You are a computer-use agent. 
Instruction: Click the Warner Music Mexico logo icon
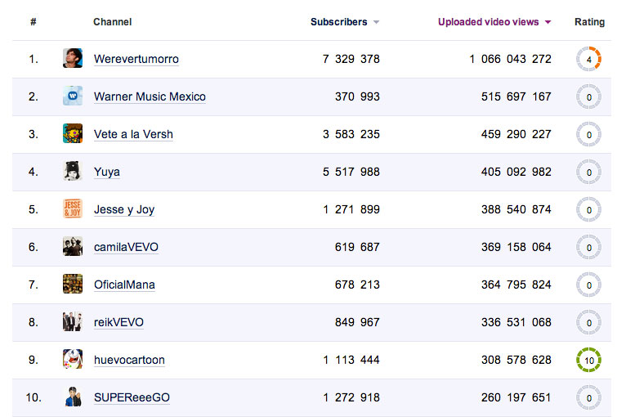[x=73, y=96]
